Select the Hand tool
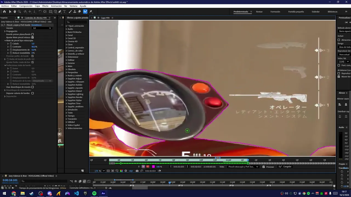This screenshot has height=197, width=351. tap(15, 11)
